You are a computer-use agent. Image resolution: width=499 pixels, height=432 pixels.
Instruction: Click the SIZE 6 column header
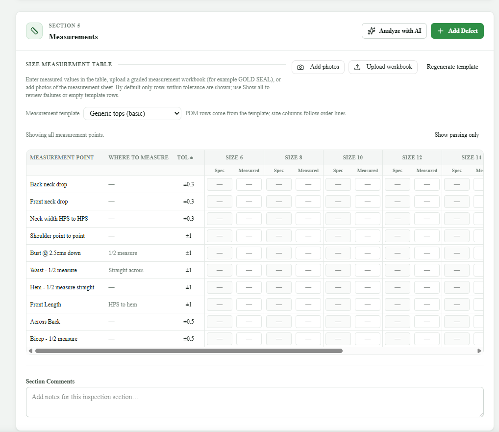tap(234, 157)
